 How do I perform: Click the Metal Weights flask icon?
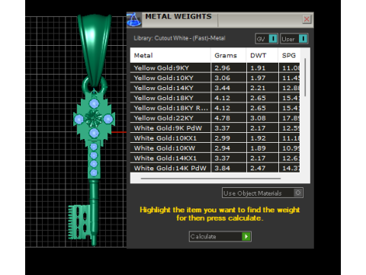[x=134, y=20]
